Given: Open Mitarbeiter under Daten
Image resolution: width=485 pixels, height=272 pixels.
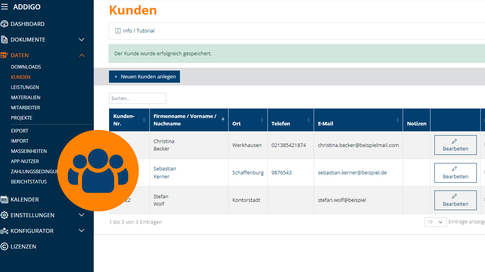Looking at the screenshot, I should (25, 108).
